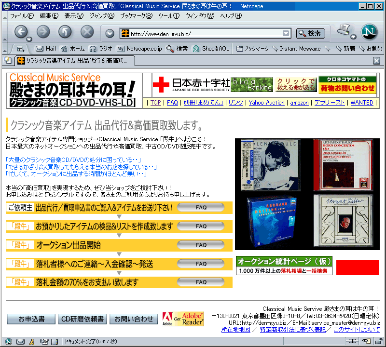This screenshot has width=386, height=347.
Task: Click the security lock icon in status bar
Action: click(379, 341)
